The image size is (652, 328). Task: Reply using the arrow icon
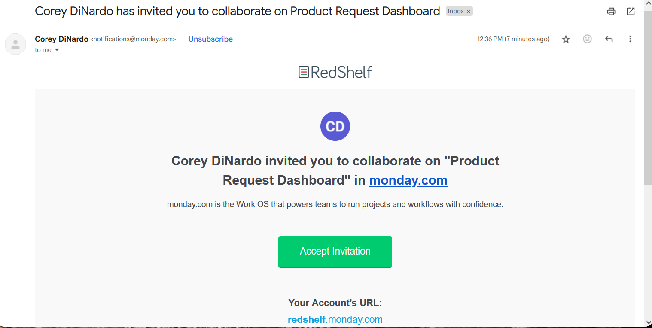pyautogui.click(x=609, y=39)
